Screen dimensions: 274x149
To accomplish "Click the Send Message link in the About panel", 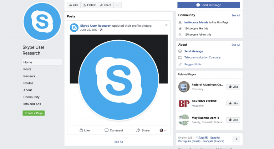I will [194, 51].
